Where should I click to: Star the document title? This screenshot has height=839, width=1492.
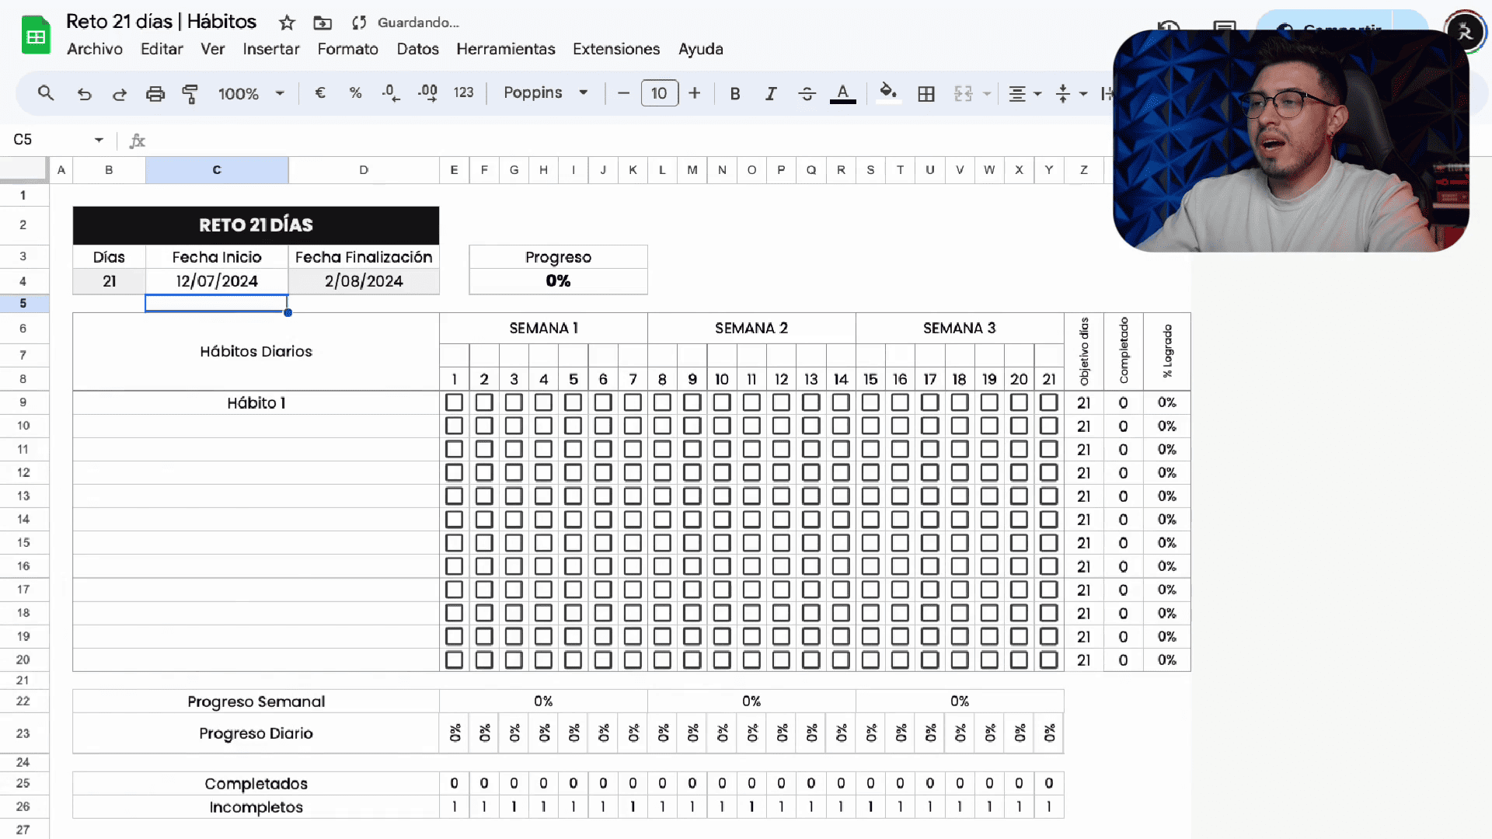287,23
